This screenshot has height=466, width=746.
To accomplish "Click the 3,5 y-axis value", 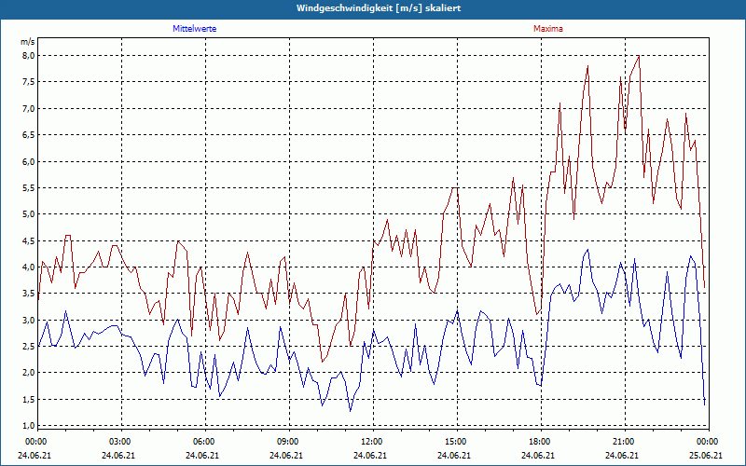I will [29, 294].
